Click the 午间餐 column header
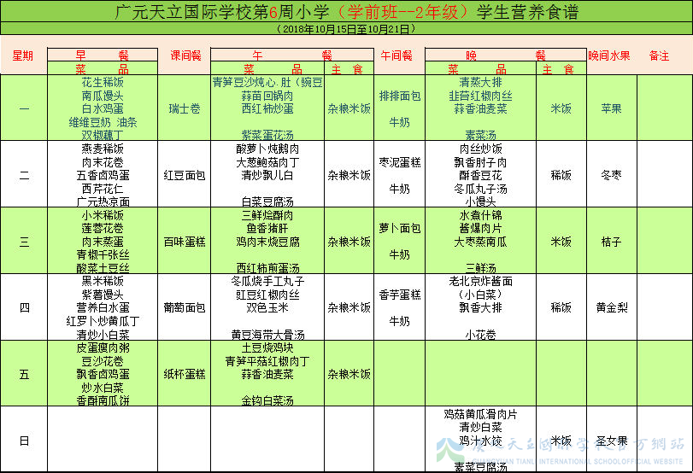693x473 pixels. point(396,55)
